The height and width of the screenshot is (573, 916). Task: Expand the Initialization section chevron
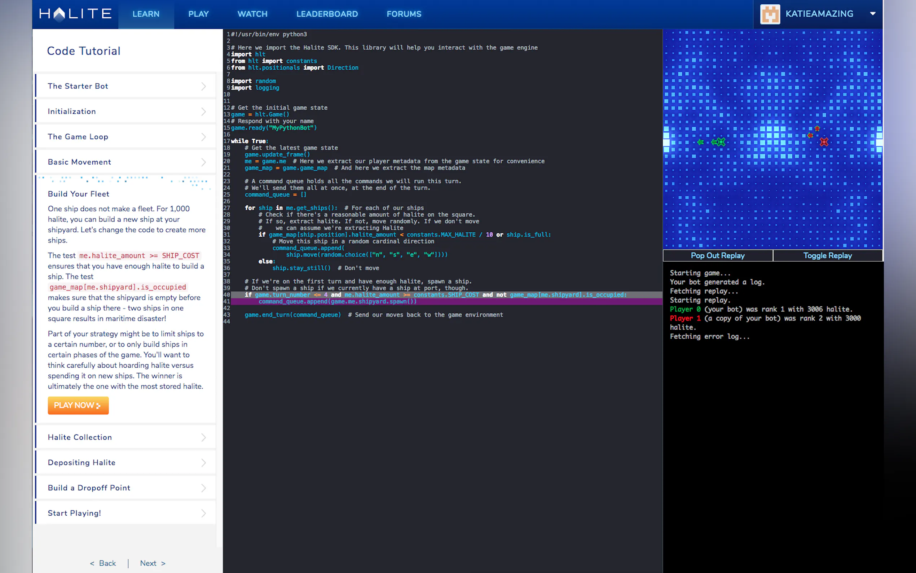tap(203, 111)
